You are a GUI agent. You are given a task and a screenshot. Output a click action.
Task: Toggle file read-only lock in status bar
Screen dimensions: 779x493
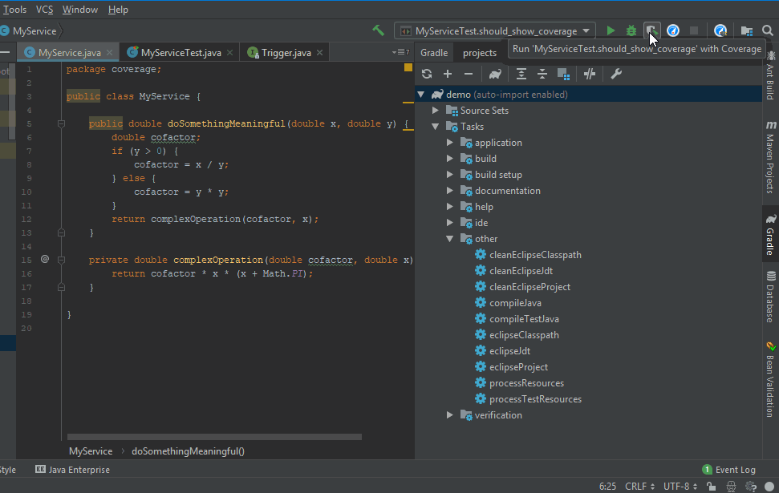coord(711,486)
